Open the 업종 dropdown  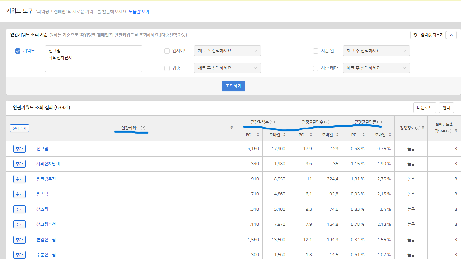(x=227, y=68)
